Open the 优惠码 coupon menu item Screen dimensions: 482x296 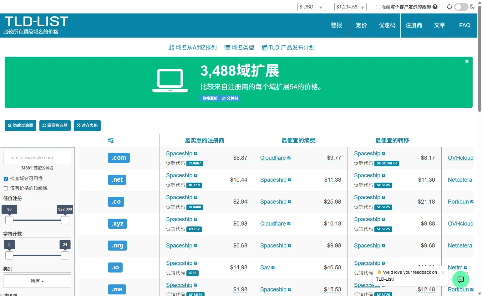pos(387,25)
